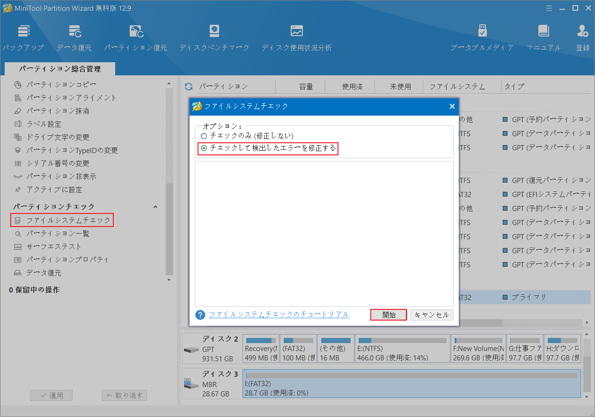Select the H:ダウンロ partition block

pos(563,349)
